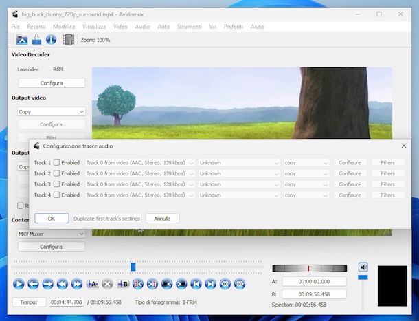Viewport: 419px width, 321px height.
Task: Enable Track 2 checkbox
Action: click(x=56, y=173)
